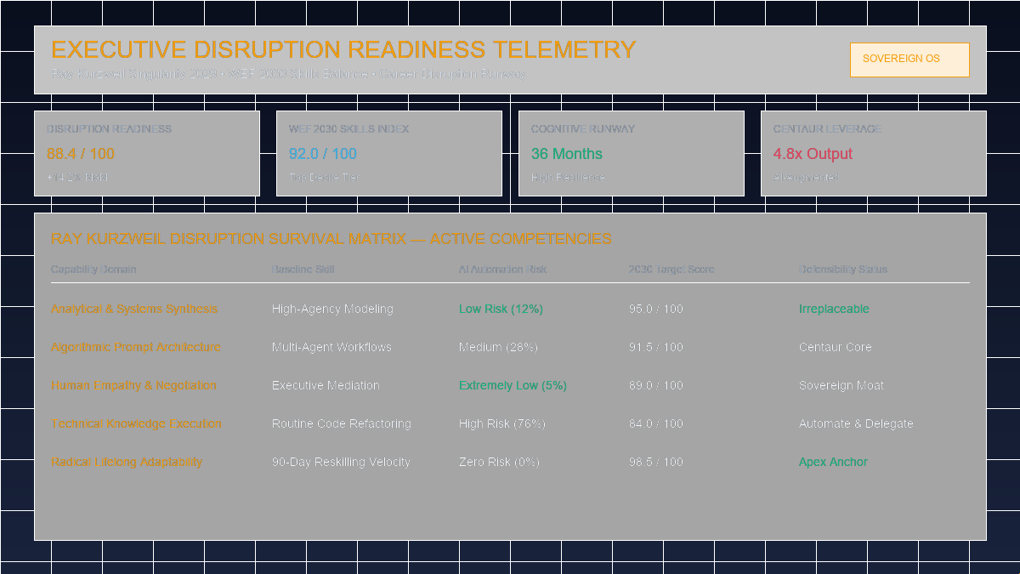
Task: Click the 92.0 / 100 skills value
Action: [323, 154]
